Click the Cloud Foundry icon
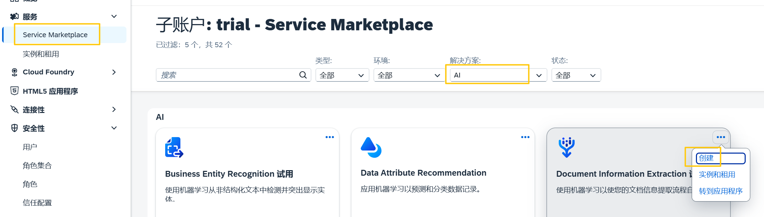 click(15, 72)
